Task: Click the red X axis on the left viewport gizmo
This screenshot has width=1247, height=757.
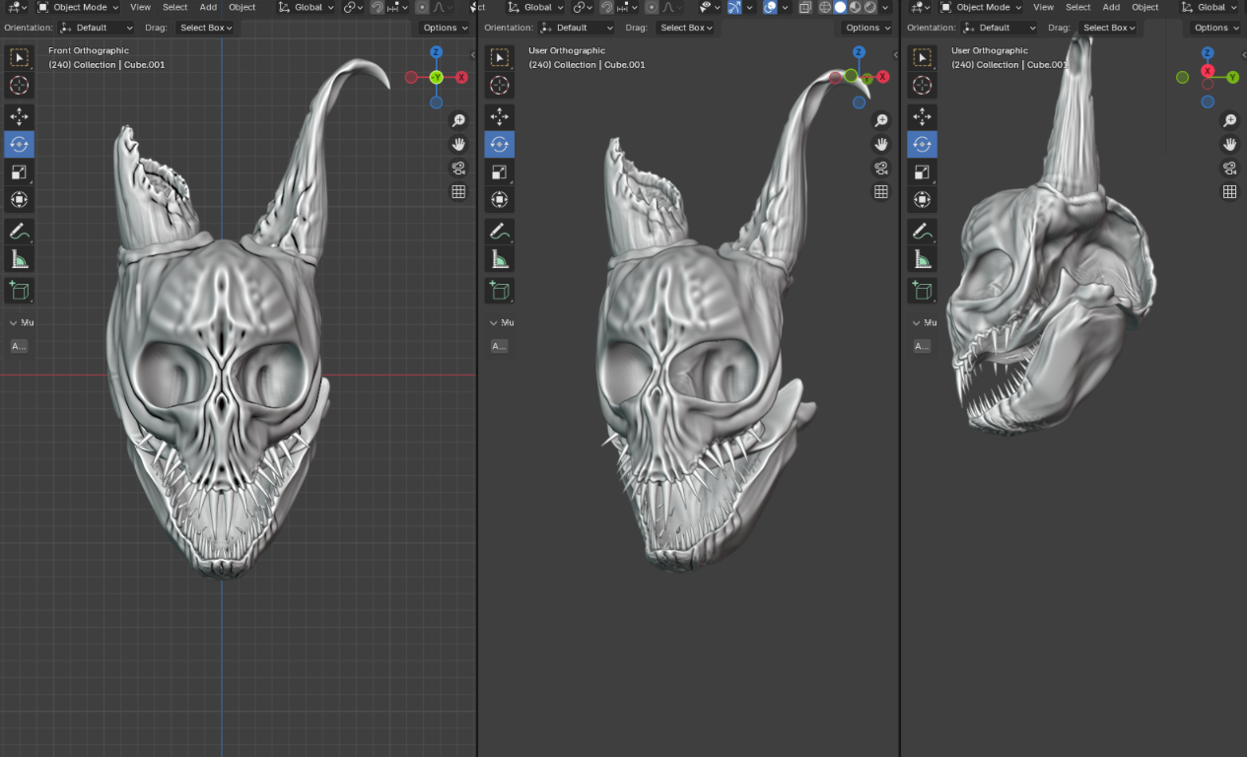Action: pyautogui.click(x=461, y=77)
